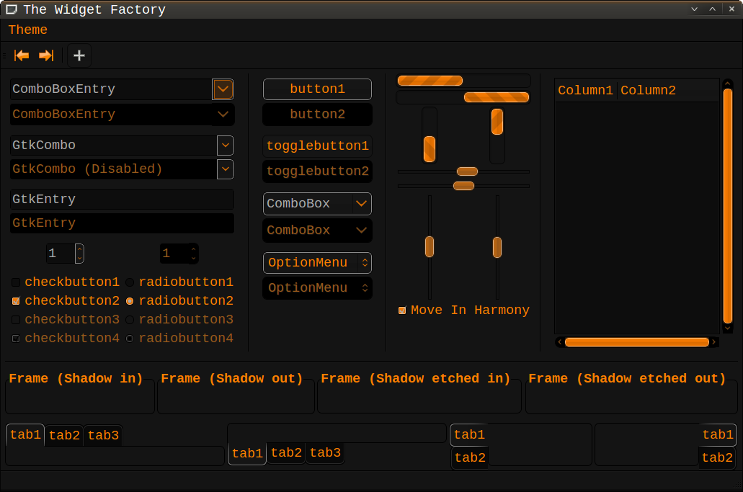Viewport: 743px width, 492px height.
Task: Open the Theme menu
Action: (28, 30)
